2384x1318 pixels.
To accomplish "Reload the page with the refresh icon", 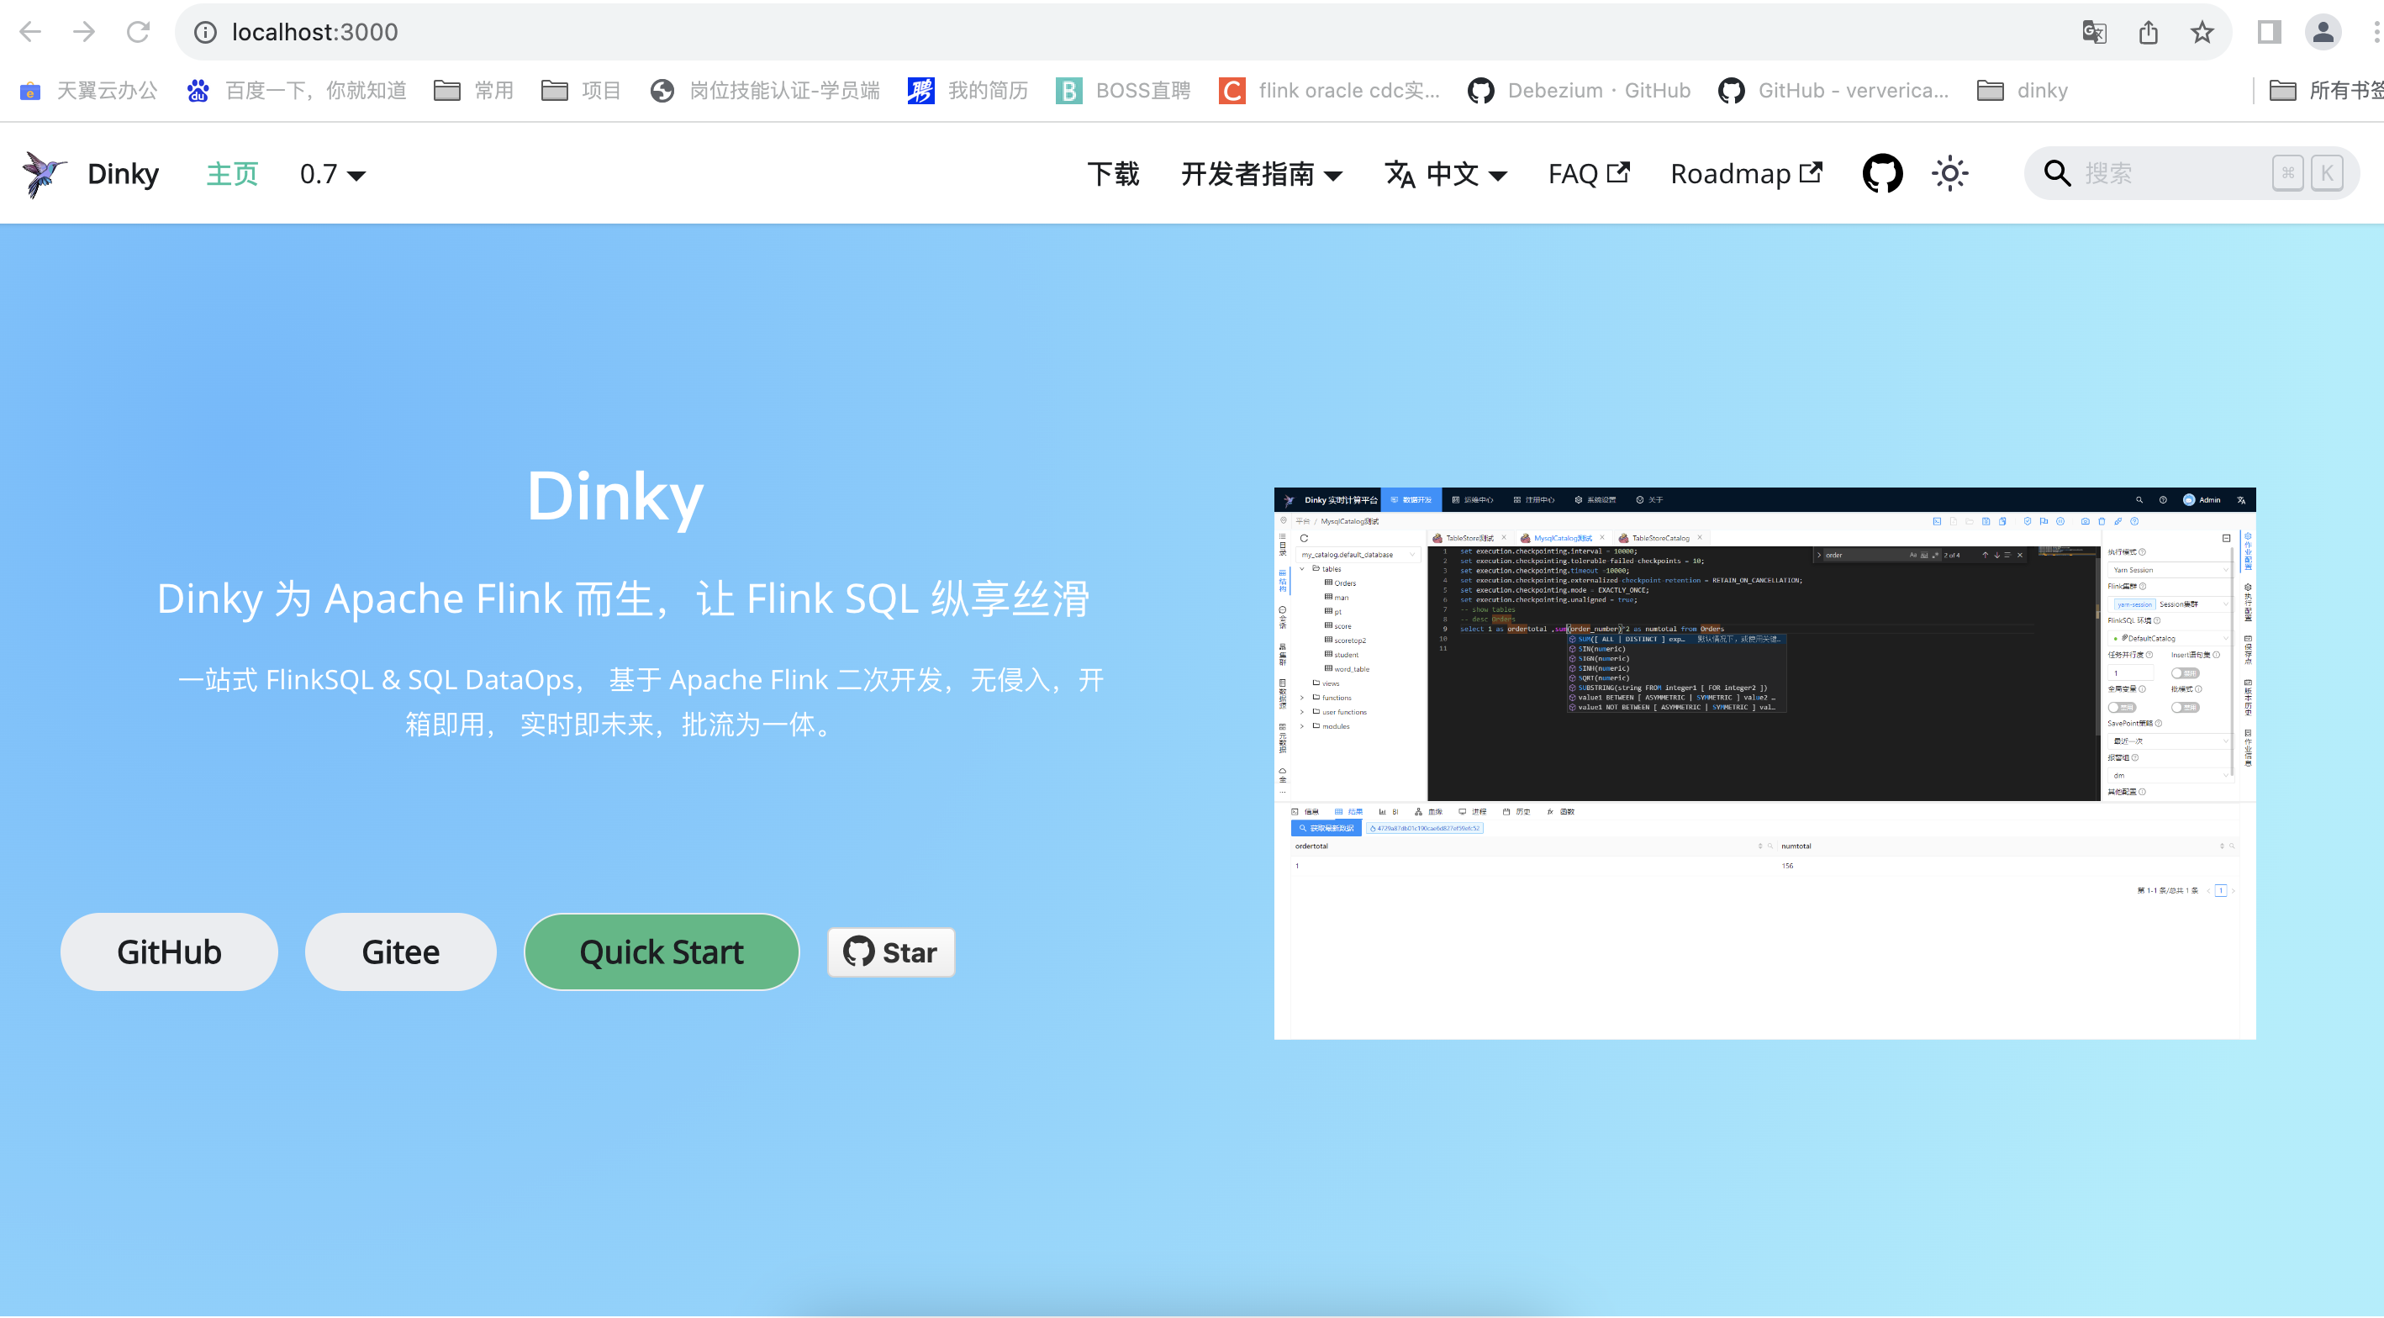I will [138, 31].
